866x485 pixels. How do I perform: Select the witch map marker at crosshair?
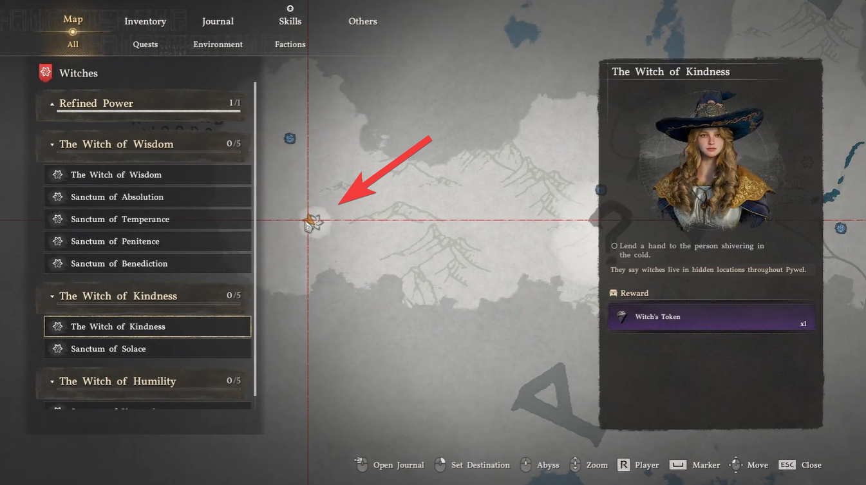point(312,223)
